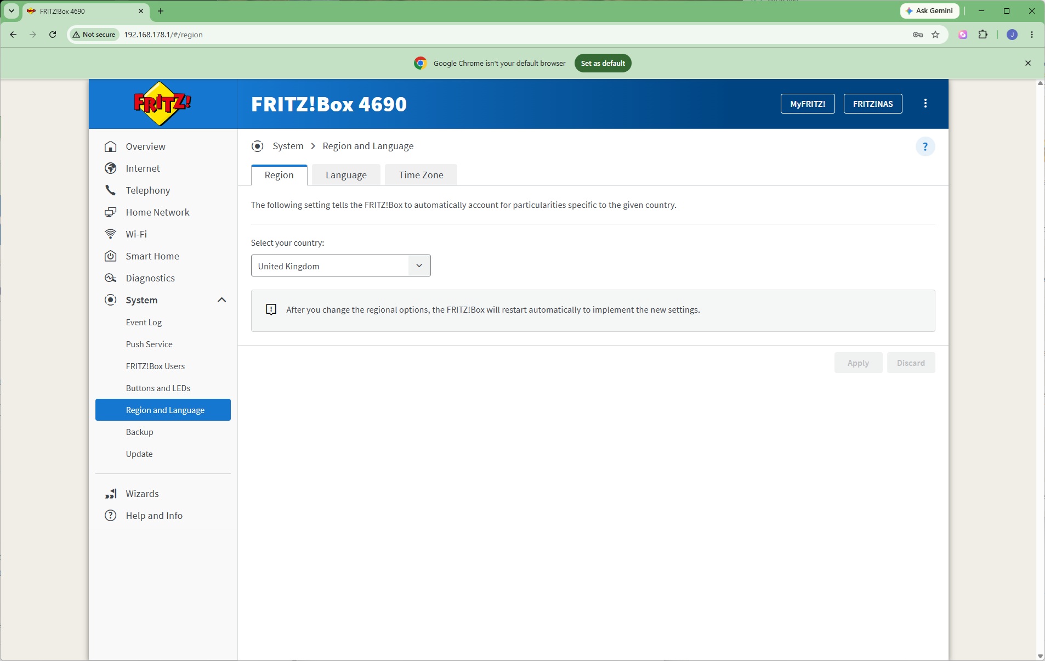The width and height of the screenshot is (1045, 661).
Task: Click the FRITZ!Box 4690 header title
Action: click(x=329, y=104)
